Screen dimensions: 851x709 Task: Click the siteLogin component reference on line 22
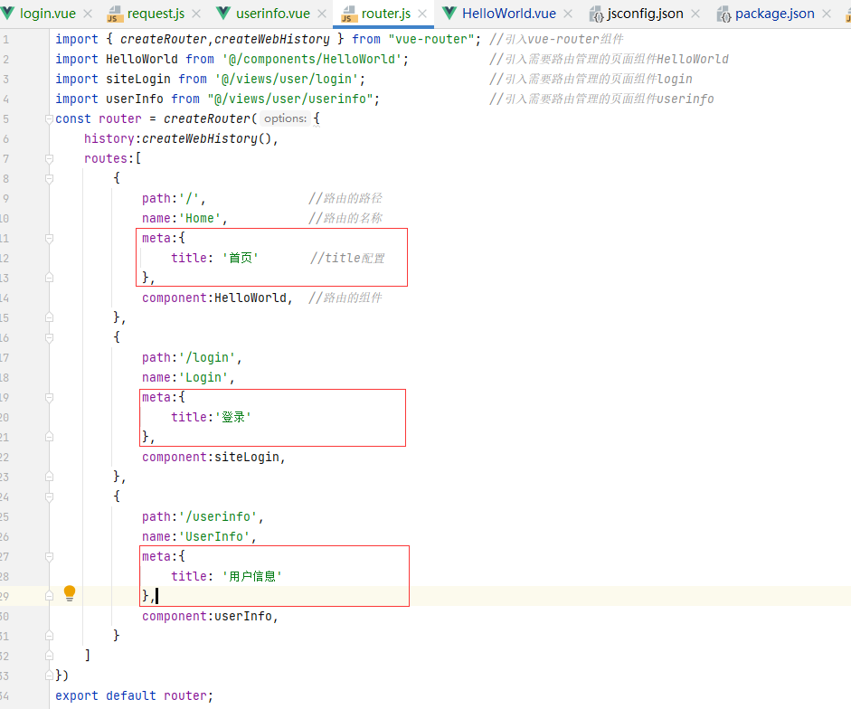(x=248, y=458)
